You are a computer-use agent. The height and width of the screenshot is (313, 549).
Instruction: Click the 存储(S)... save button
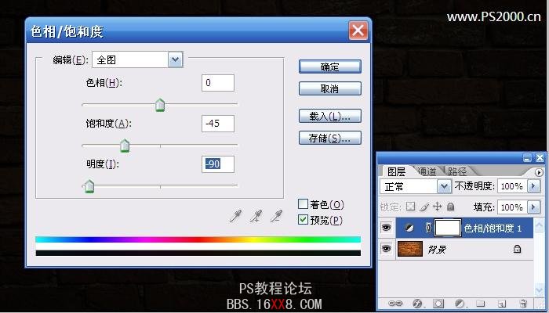[330, 138]
